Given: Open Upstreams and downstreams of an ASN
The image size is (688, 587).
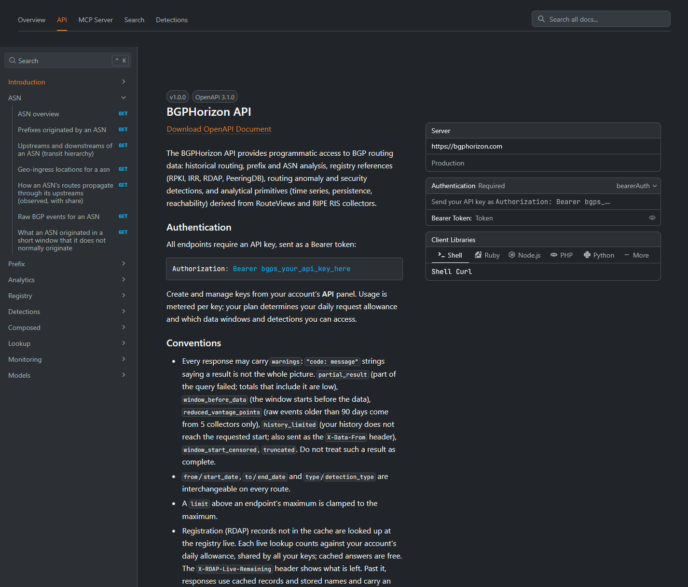Looking at the screenshot, I should [x=72, y=150].
